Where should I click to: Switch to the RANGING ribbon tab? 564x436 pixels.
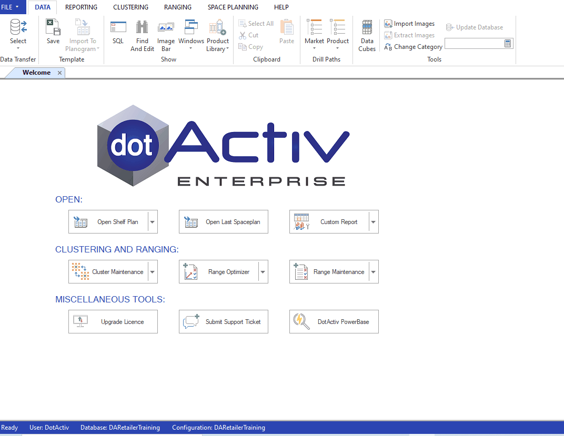coord(178,7)
